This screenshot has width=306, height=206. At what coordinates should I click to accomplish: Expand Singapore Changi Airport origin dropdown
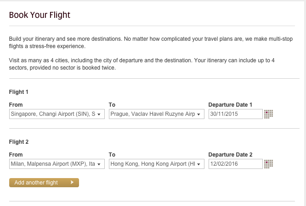coord(57,114)
